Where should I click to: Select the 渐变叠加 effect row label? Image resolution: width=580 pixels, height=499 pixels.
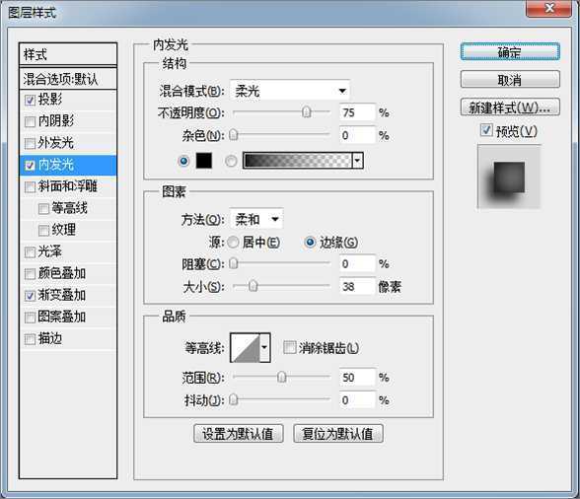click(x=62, y=295)
